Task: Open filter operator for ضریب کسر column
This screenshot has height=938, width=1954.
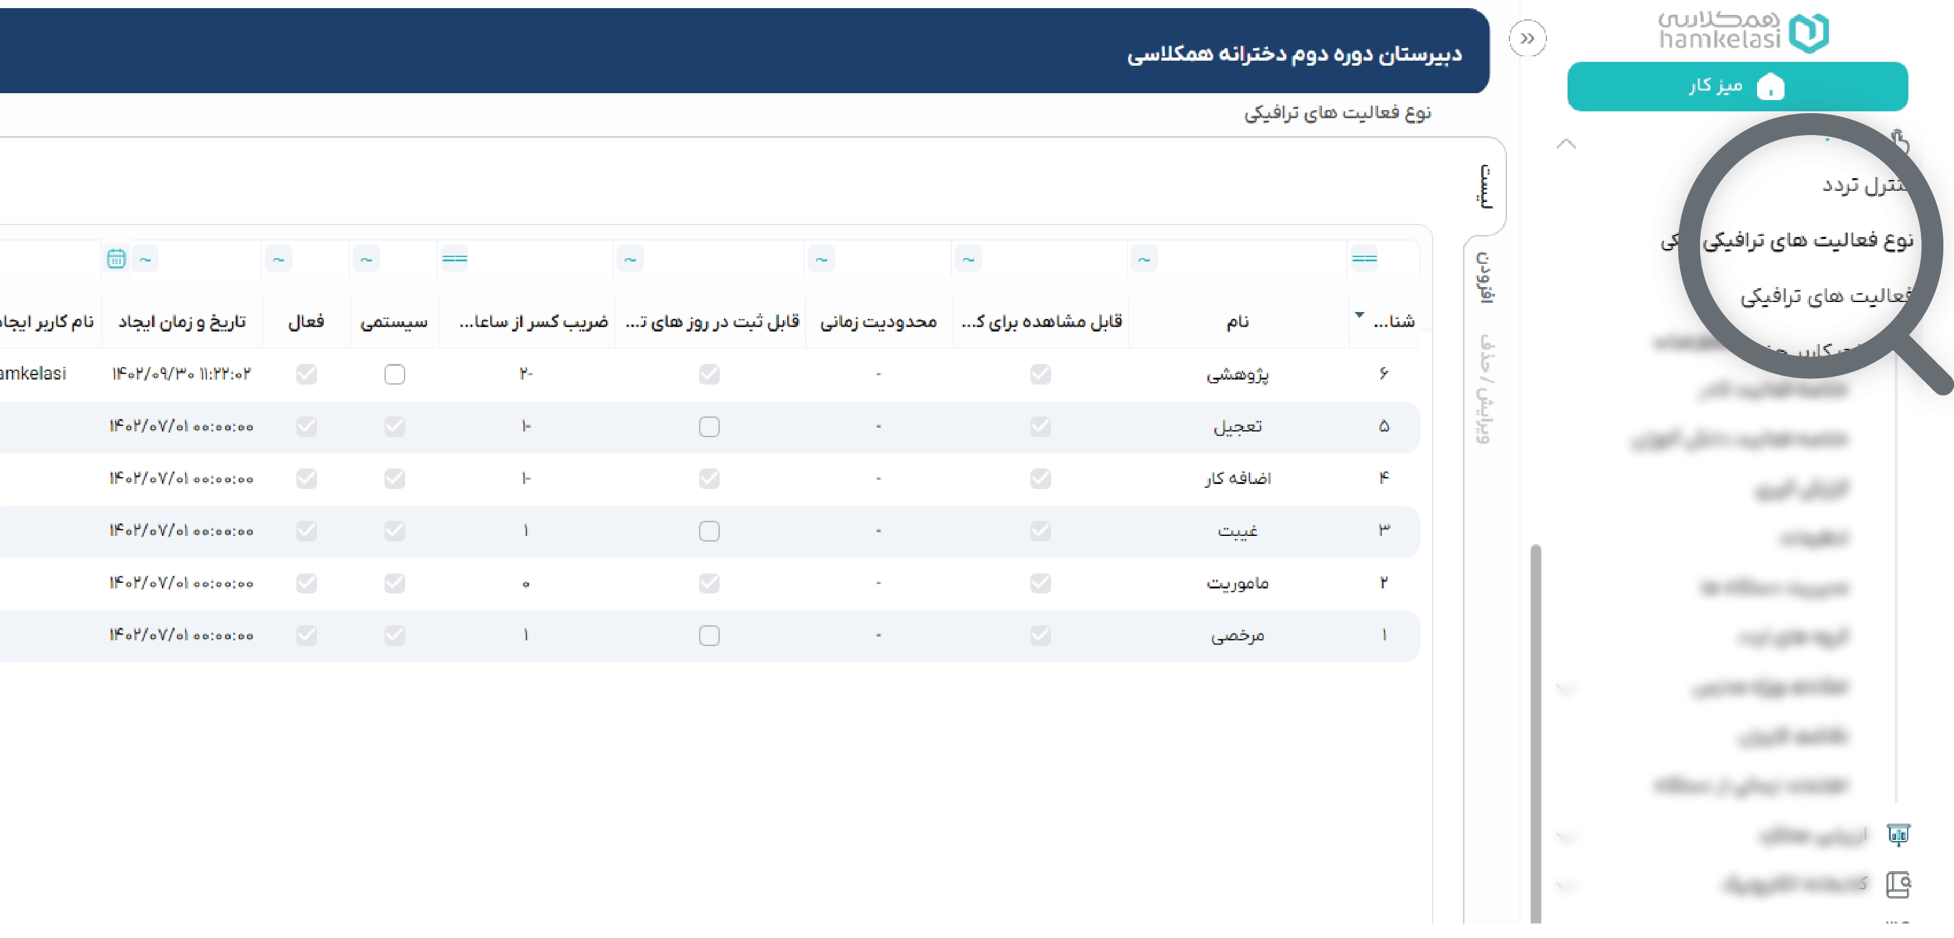Action: (455, 259)
